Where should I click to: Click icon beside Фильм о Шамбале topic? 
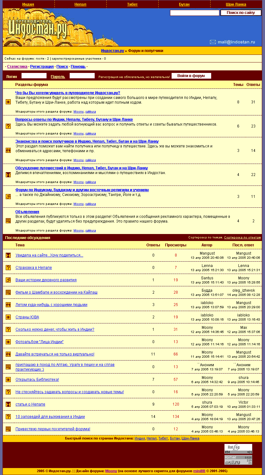pyautogui.click(x=8, y=292)
